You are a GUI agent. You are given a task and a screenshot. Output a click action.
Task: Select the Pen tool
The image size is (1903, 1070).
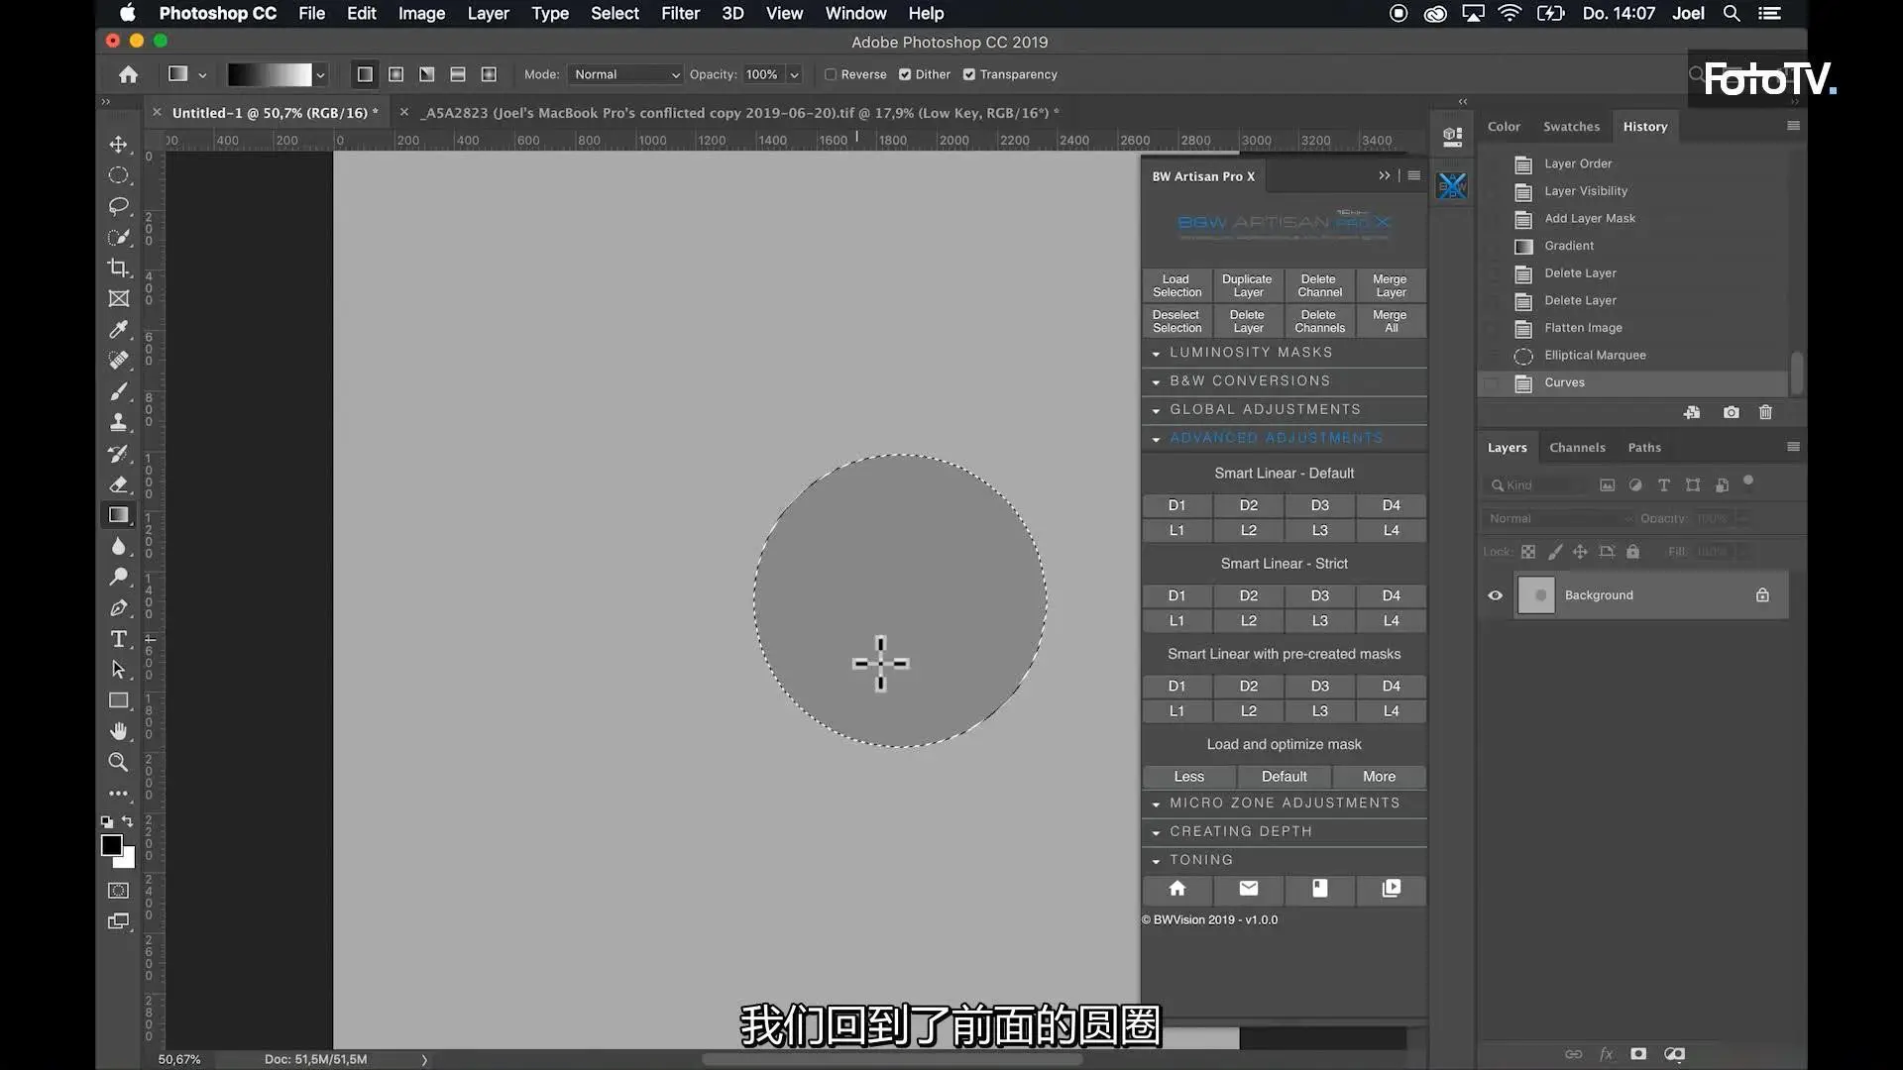(x=118, y=607)
